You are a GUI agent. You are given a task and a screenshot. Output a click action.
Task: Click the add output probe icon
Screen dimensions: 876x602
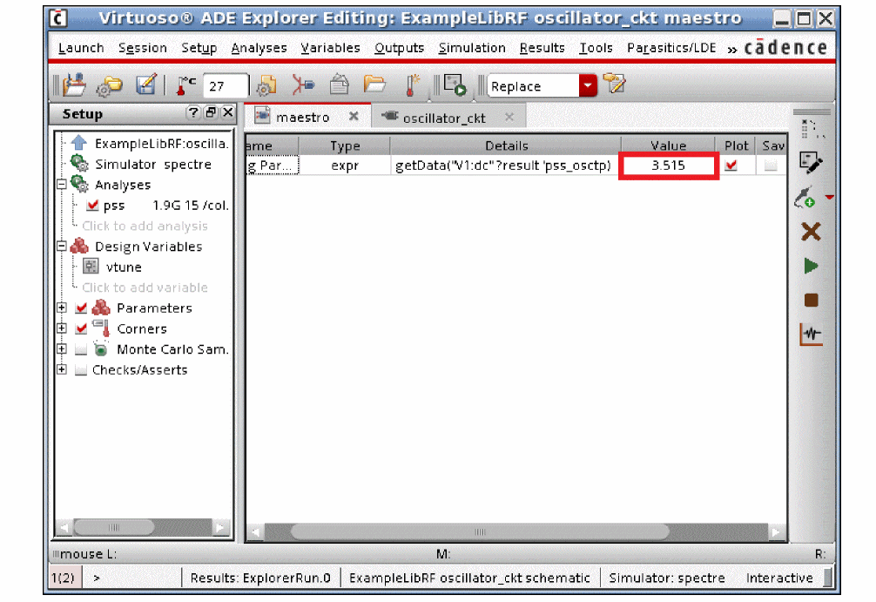coord(805,198)
